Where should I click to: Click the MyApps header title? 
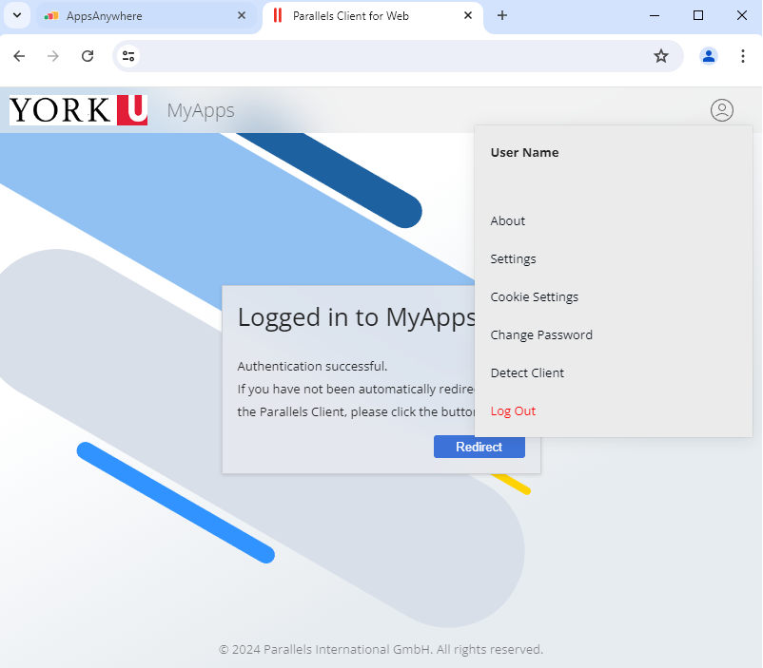pos(201,111)
